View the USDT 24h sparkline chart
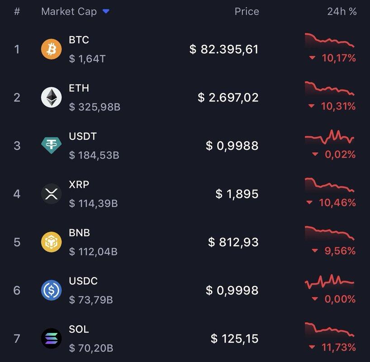 pos(329,137)
